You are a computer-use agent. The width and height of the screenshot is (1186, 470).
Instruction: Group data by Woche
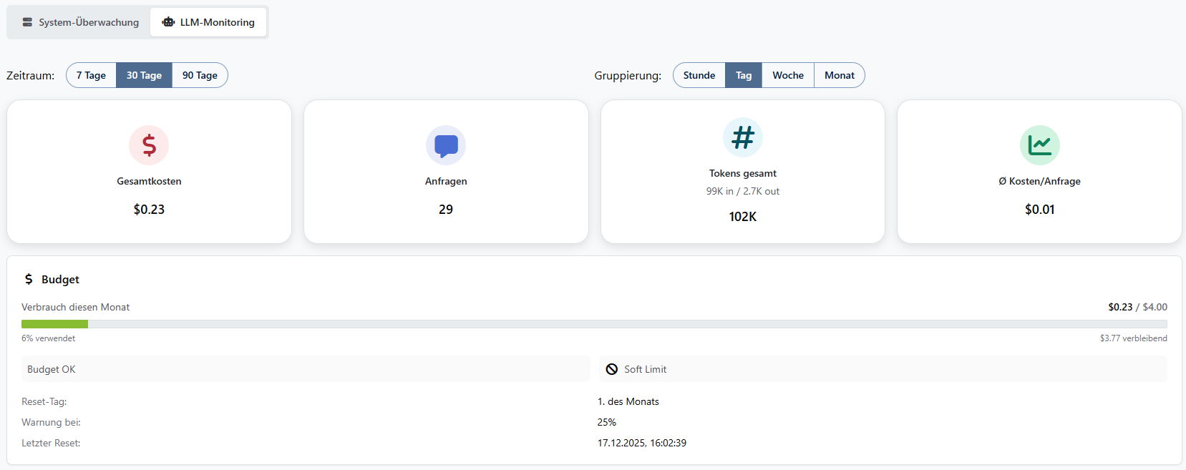788,75
